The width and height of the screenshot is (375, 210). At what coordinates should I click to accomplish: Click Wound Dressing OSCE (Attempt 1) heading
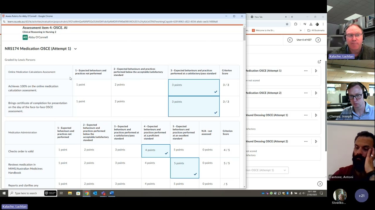click(x=267, y=115)
